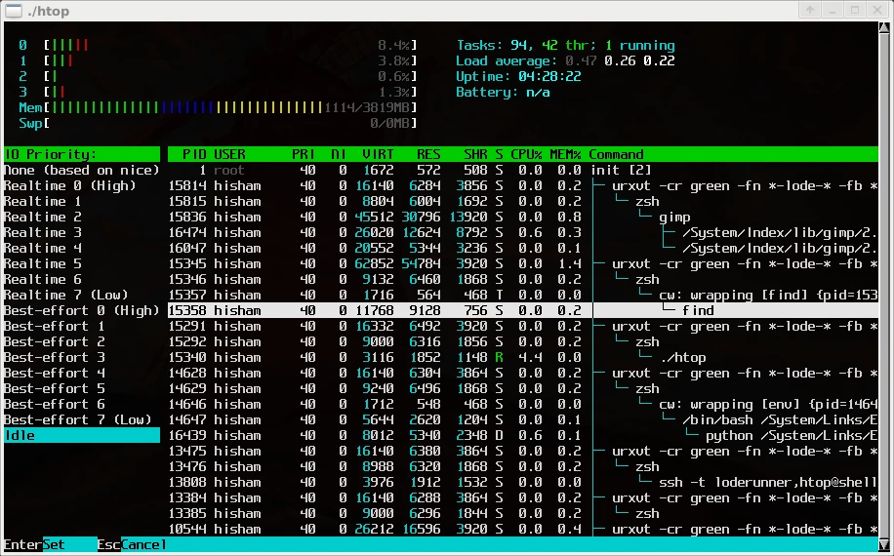894x556 pixels.
Task: Click the scrollbar up arrow
Action: 883,27
